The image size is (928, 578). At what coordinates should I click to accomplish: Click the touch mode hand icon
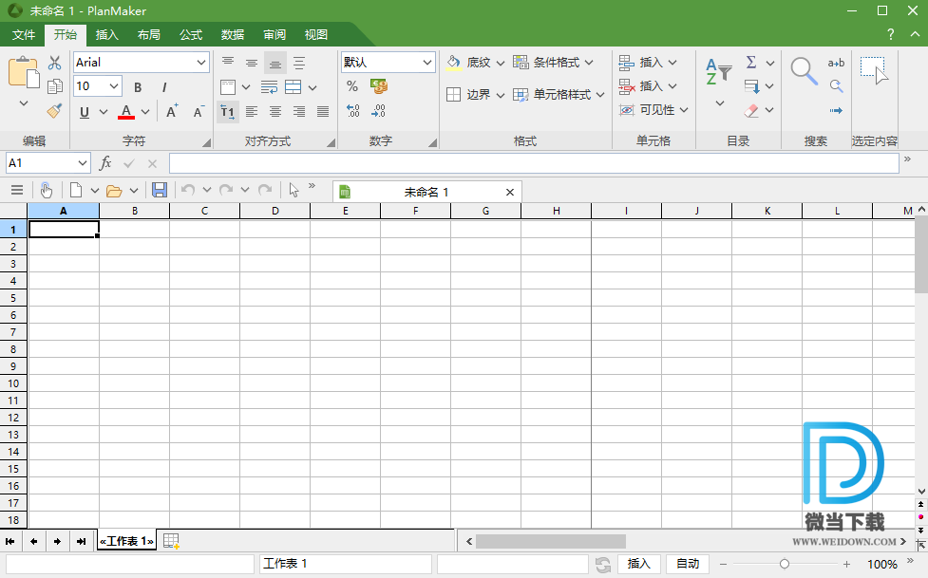pyautogui.click(x=47, y=190)
